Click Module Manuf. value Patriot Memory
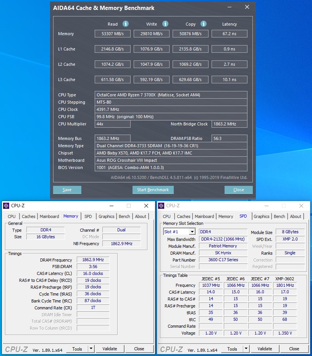Image resolution: width=312 pixels, height=356 pixels. click(223, 246)
